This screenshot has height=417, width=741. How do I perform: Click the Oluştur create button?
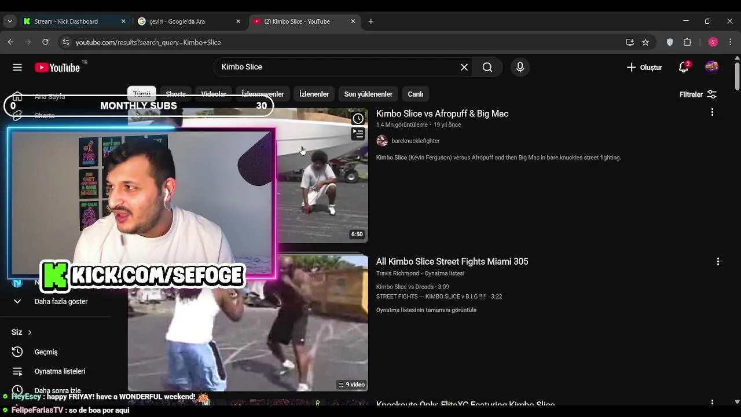(644, 67)
